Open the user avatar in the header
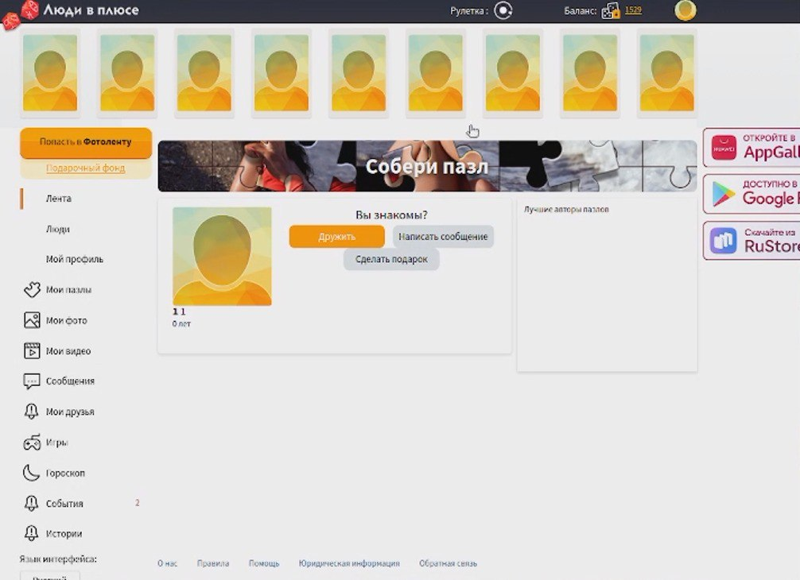The height and width of the screenshot is (580, 800). tap(685, 10)
